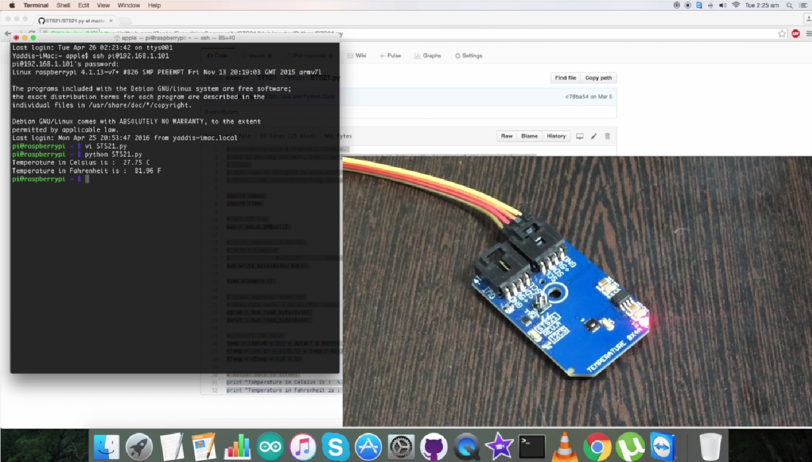Delete file with GitHub trash icon

tap(607, 136)
